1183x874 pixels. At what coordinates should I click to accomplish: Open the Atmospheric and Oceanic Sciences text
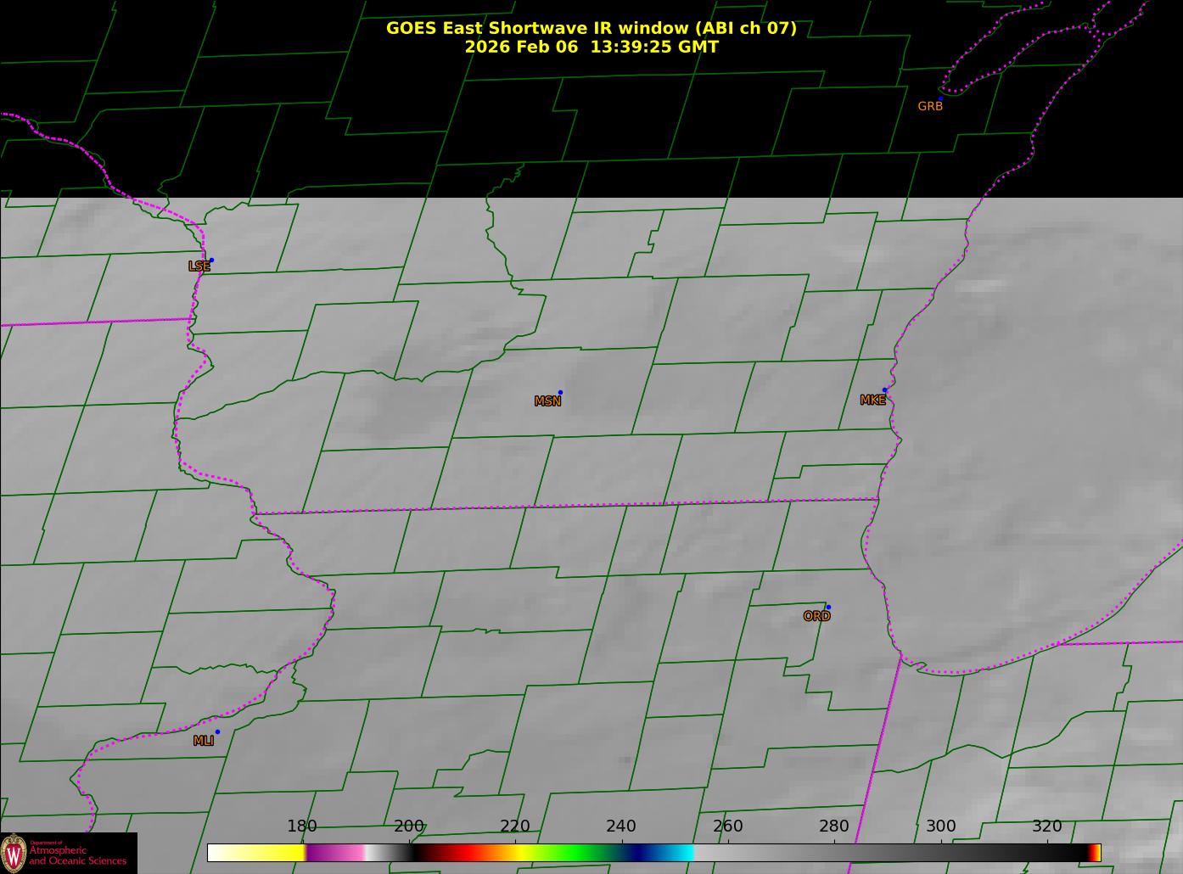click(x=77, y=855)
